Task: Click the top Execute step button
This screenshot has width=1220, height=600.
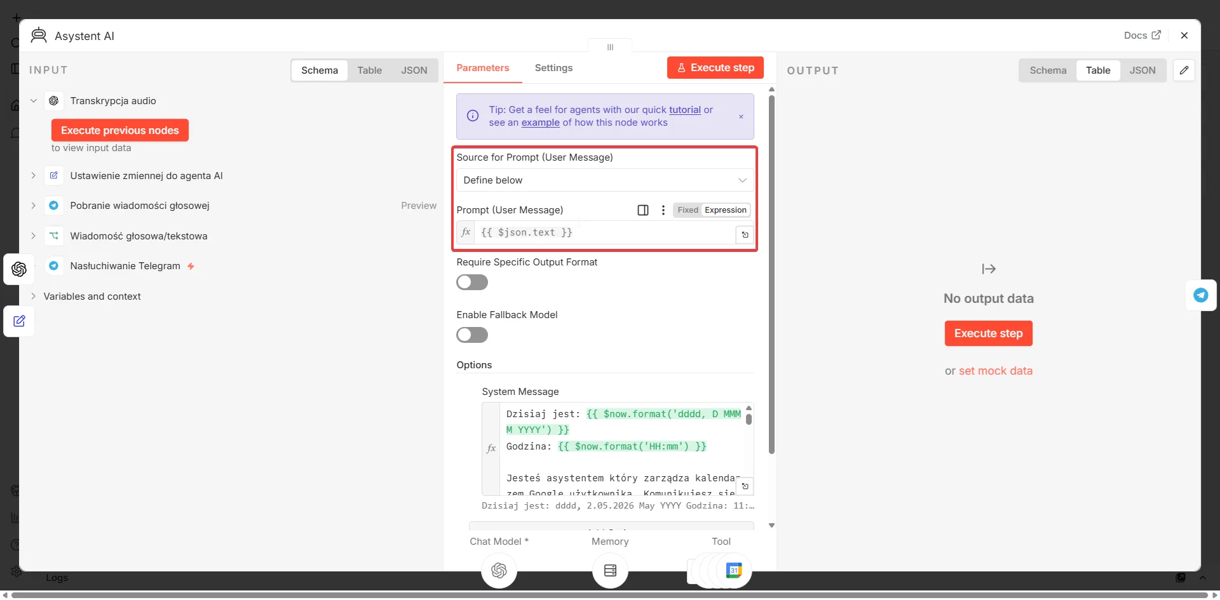Action: coord(715,68)
